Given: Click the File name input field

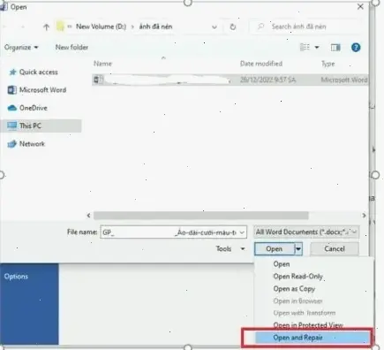Looking at the screenshot, I should tap(169, 232).
